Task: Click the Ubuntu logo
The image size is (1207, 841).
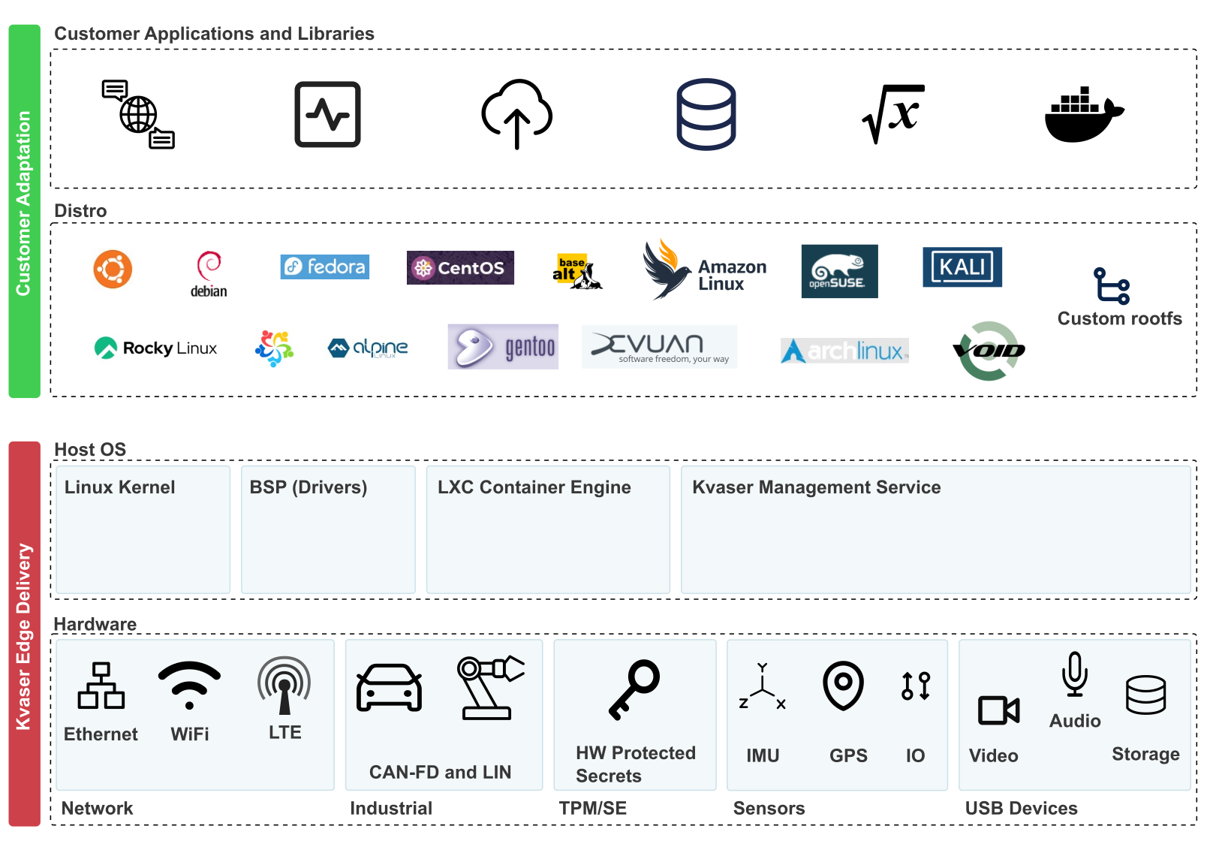Action: coord(113,269)
